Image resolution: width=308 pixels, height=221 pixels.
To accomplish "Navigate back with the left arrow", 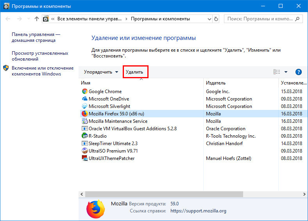I will coord(8,19).
